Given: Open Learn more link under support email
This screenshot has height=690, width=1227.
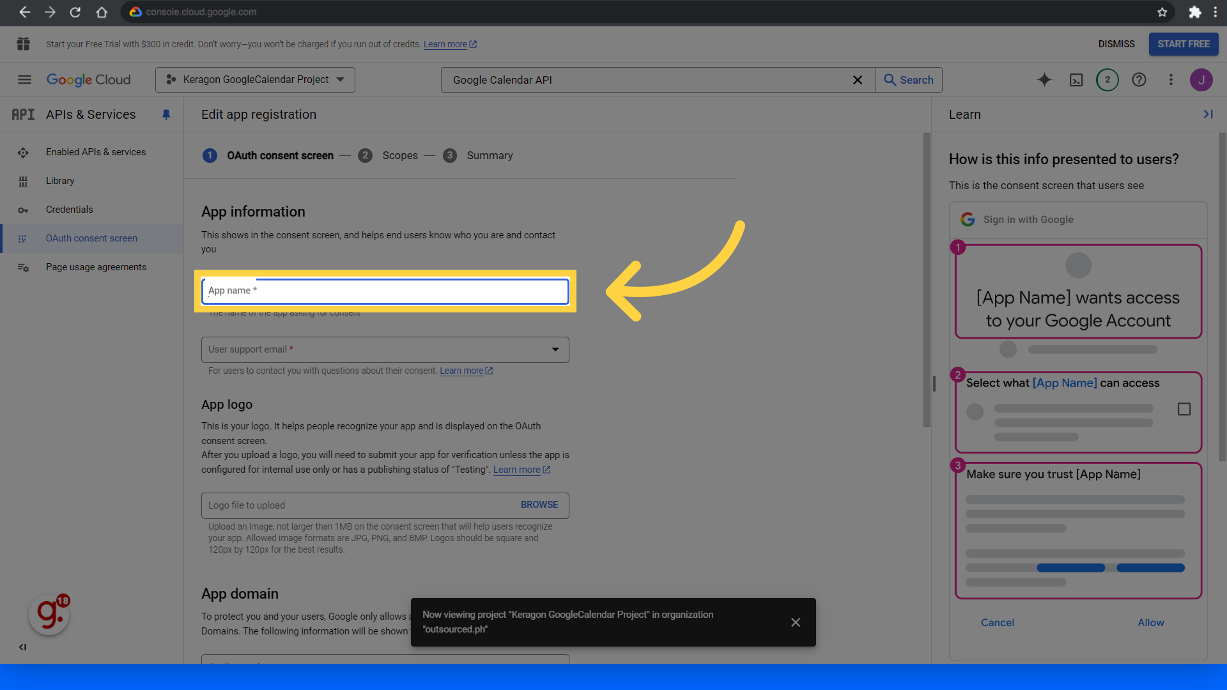Looking at the screenshot, I should pos(466,371).
